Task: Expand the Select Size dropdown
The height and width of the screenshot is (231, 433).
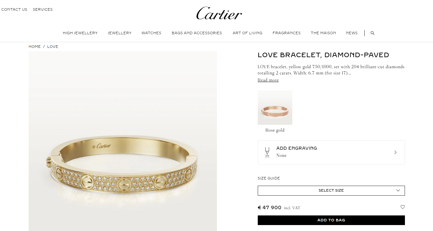Action: click(331, 191)
